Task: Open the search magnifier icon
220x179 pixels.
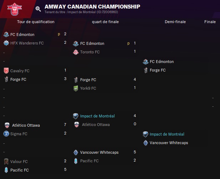Action: tap(38, 9)
